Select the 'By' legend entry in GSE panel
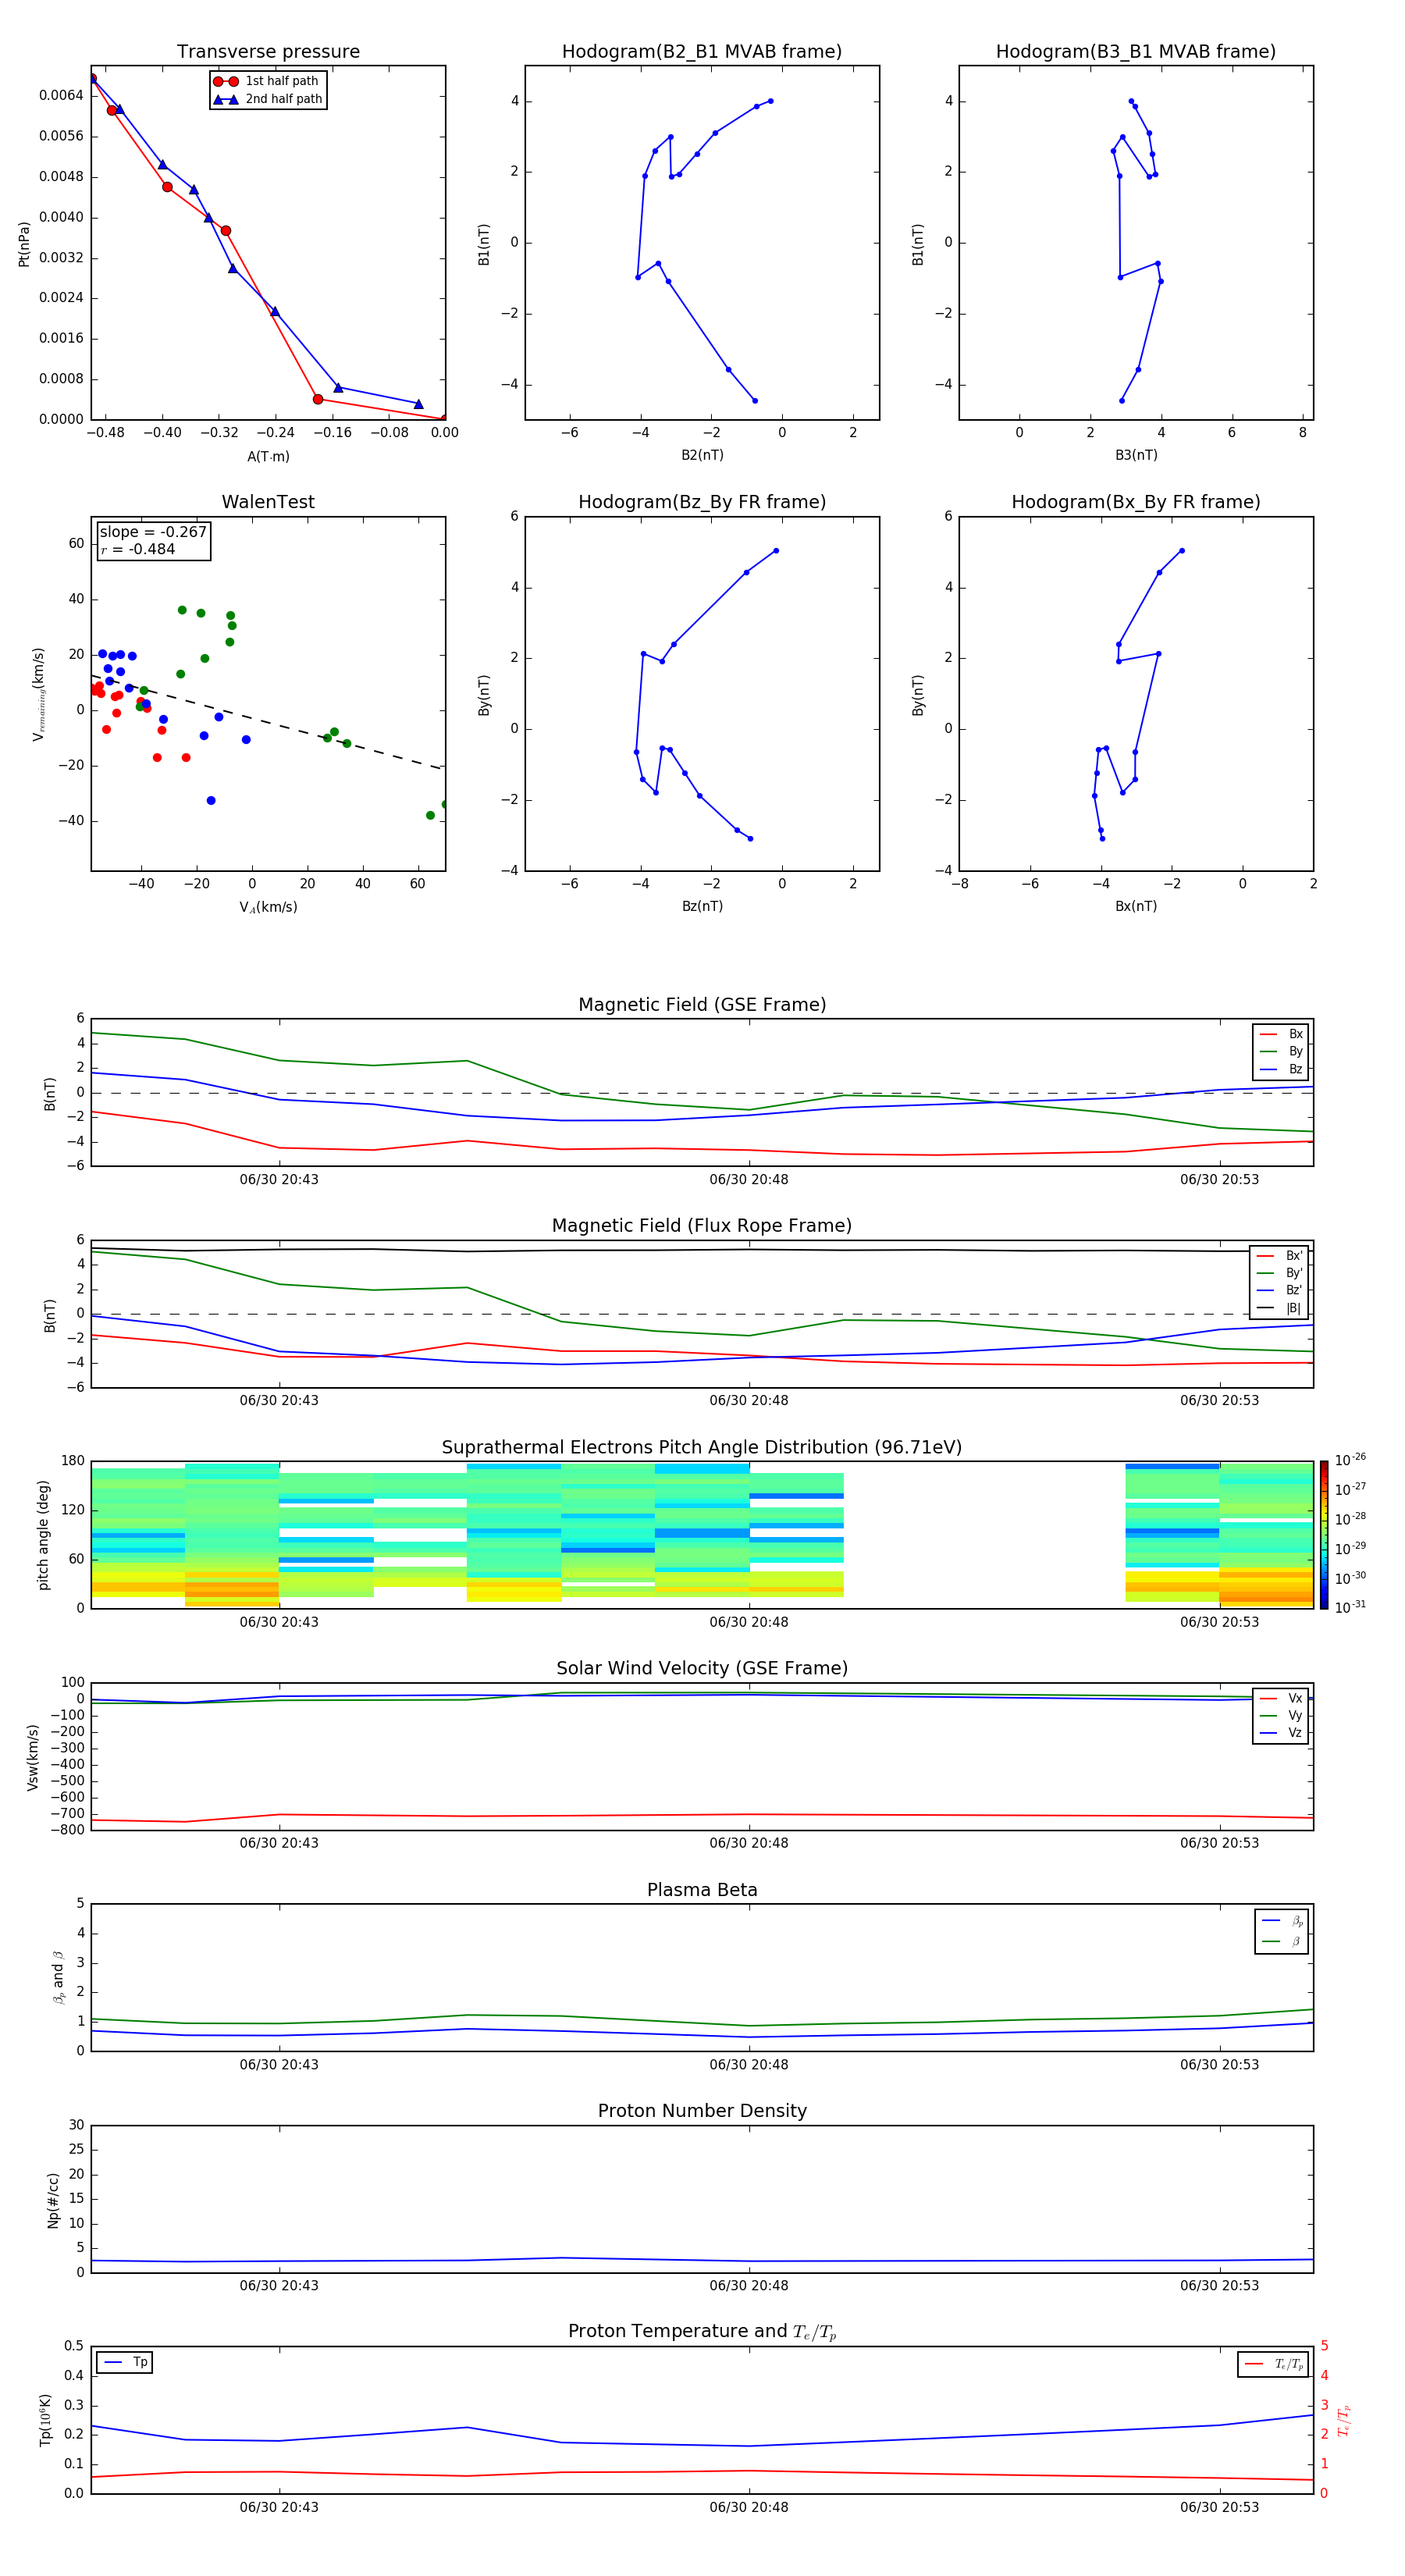 pos(1281,1051)
